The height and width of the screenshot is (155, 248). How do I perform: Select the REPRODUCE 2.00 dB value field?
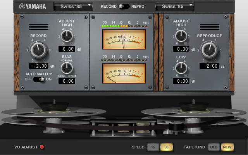[209, 66]
